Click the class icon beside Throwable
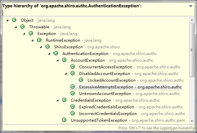 click(x=22, y=27)
